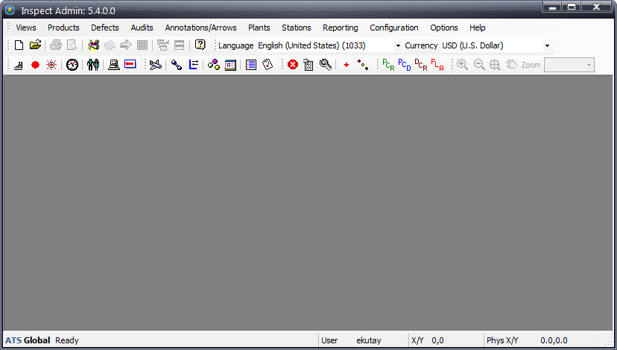Open the Language dropdown

tap(398, 45)
